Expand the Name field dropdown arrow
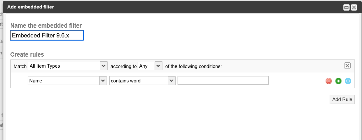 click(103, 81)
